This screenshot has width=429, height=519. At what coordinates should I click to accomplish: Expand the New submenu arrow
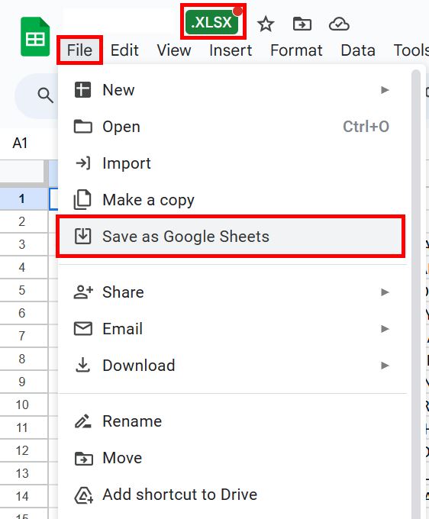[385, 90]
